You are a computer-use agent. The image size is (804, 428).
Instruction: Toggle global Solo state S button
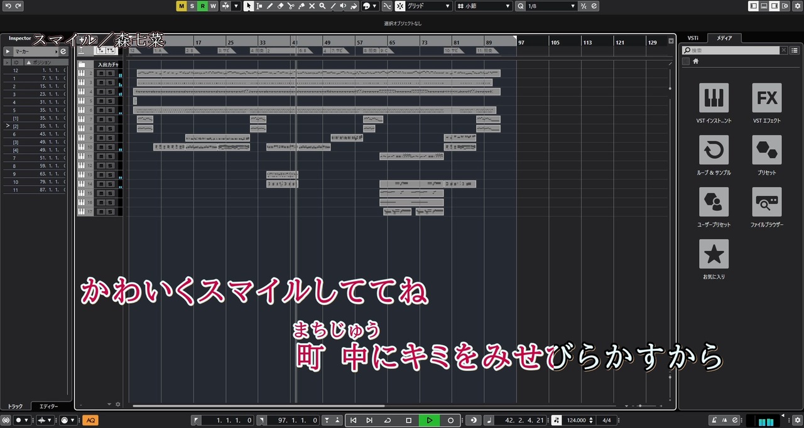[192, 6]
